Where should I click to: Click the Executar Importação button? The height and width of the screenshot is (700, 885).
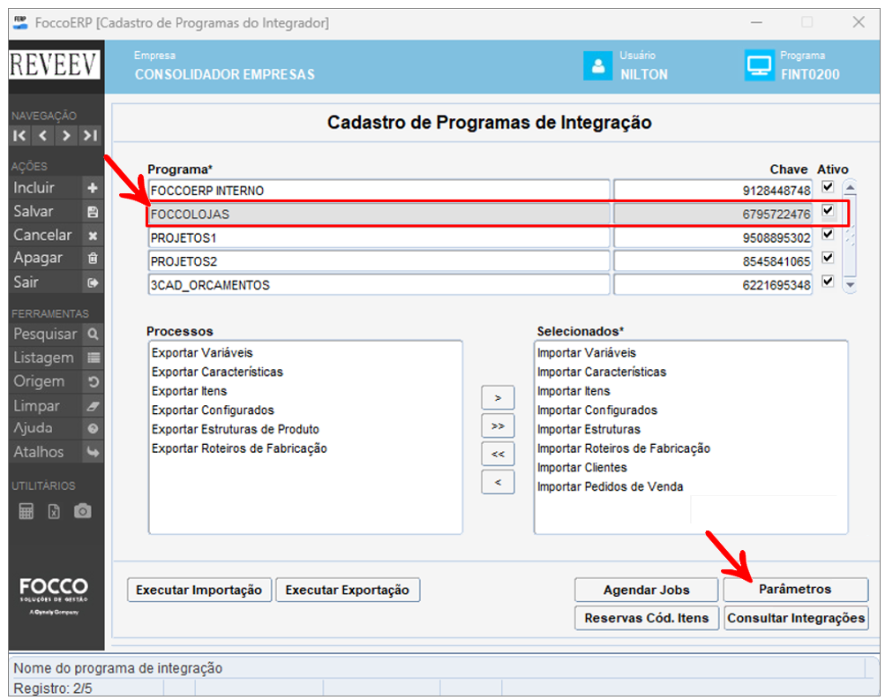tap(199, 590)
